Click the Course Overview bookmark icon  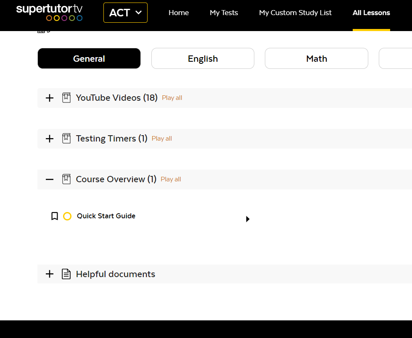tap(66, 179)
